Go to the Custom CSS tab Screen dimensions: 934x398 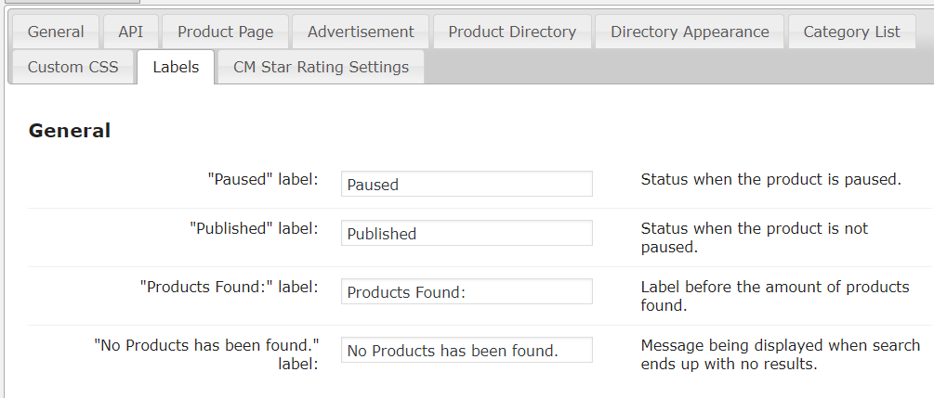73,67
